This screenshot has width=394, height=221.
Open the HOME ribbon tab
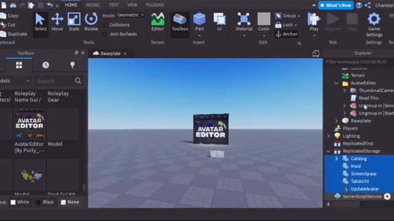tap(71, 5)
